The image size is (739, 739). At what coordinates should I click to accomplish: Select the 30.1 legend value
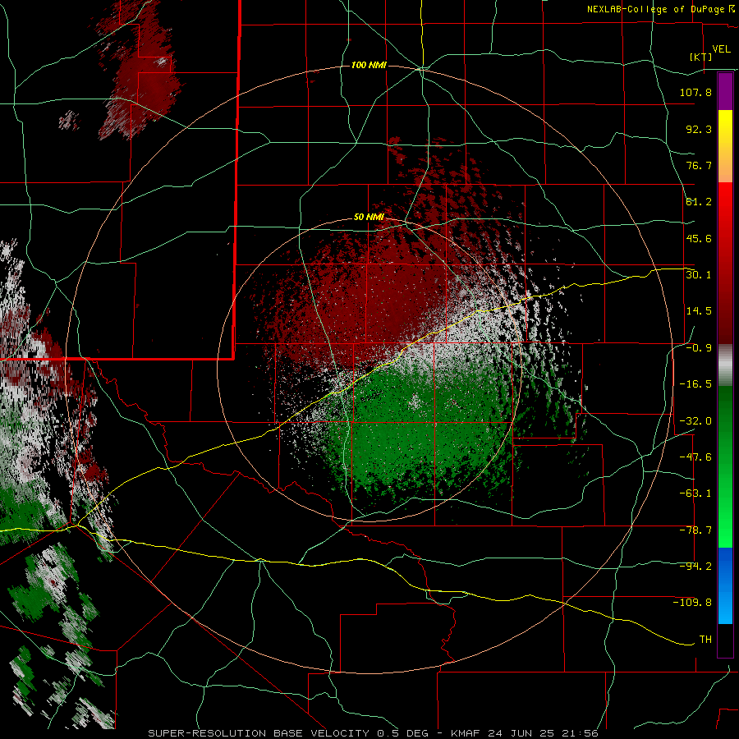pyautogui.click(x=699, y=274)
